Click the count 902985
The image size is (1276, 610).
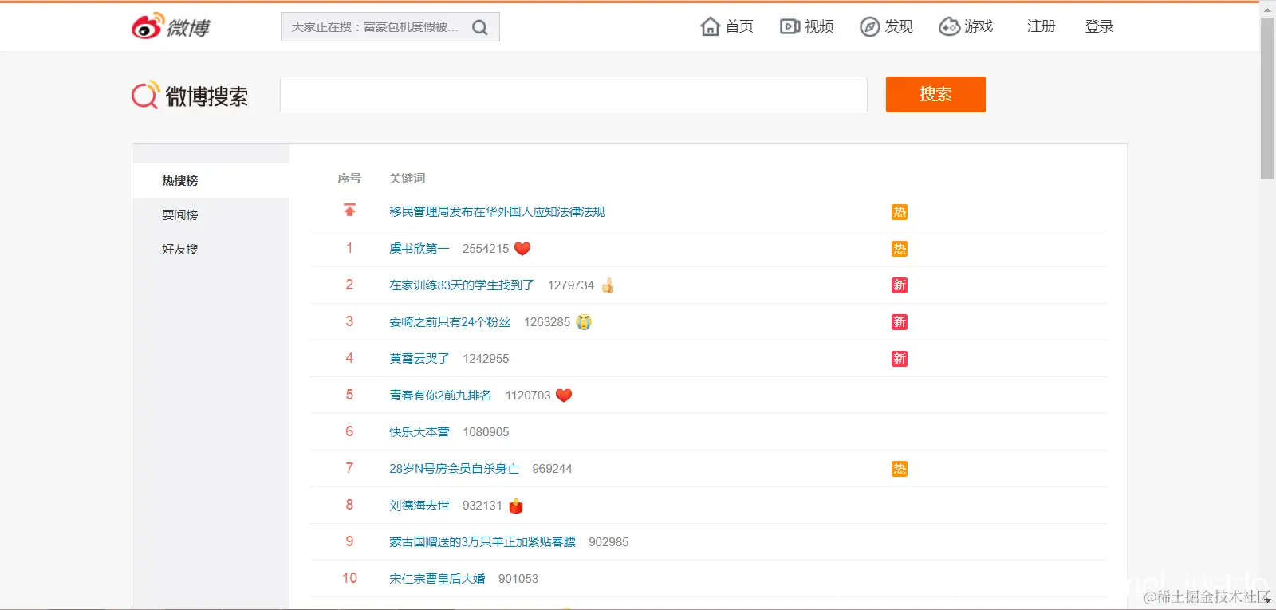(608, 542)
